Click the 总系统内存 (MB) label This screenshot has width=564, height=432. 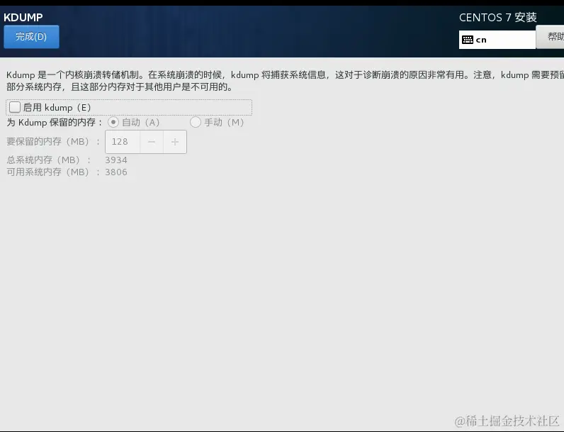(49, 160)
